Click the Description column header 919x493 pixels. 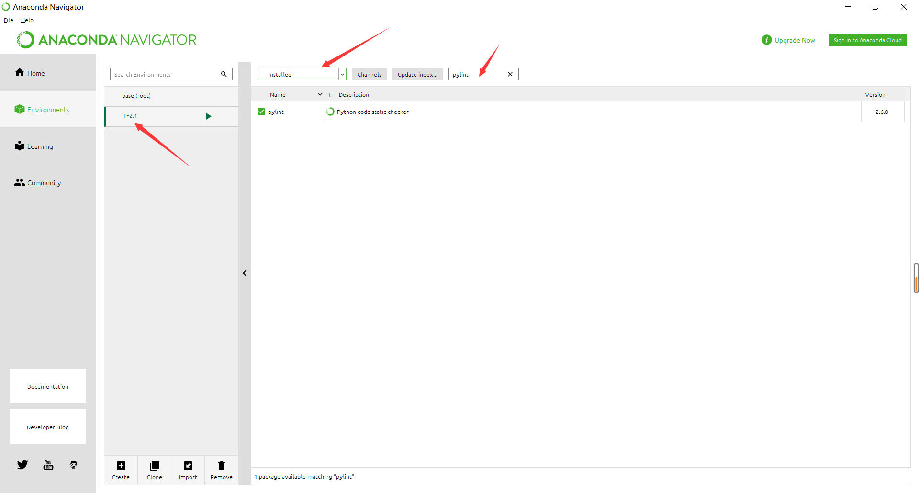pos(354,95)
